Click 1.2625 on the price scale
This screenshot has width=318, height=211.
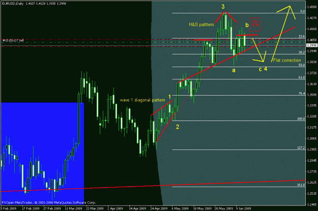click(x=312, y=183)
